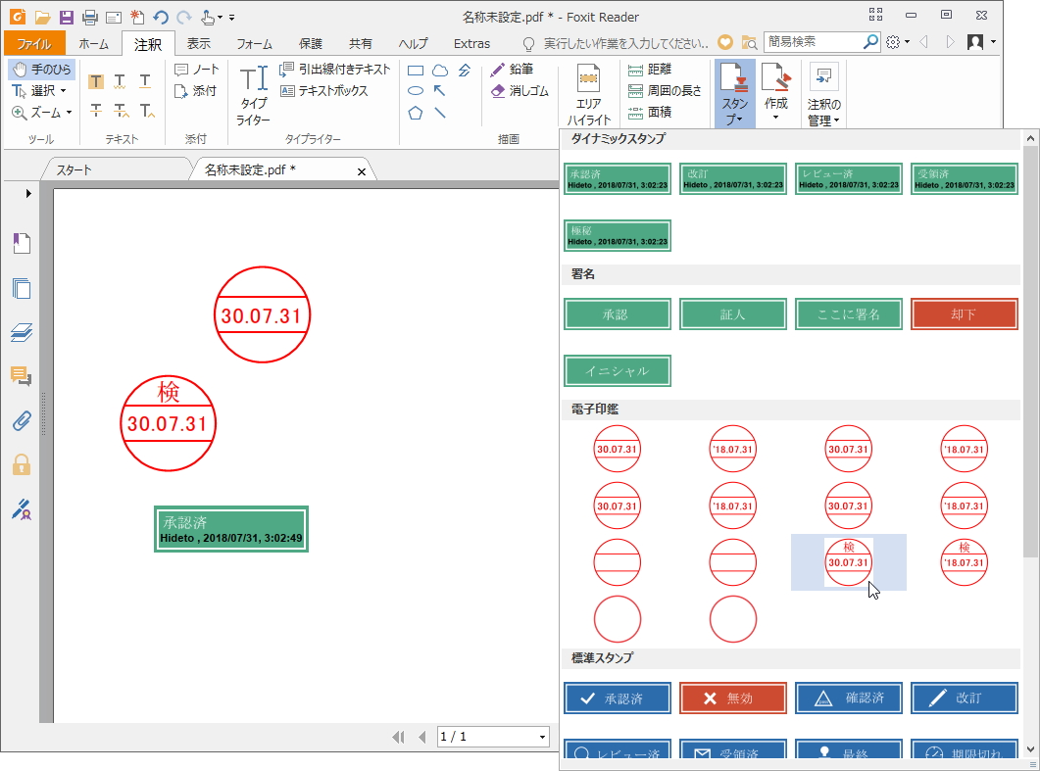Choose the イニシャル signature stamp

point(618,370)
